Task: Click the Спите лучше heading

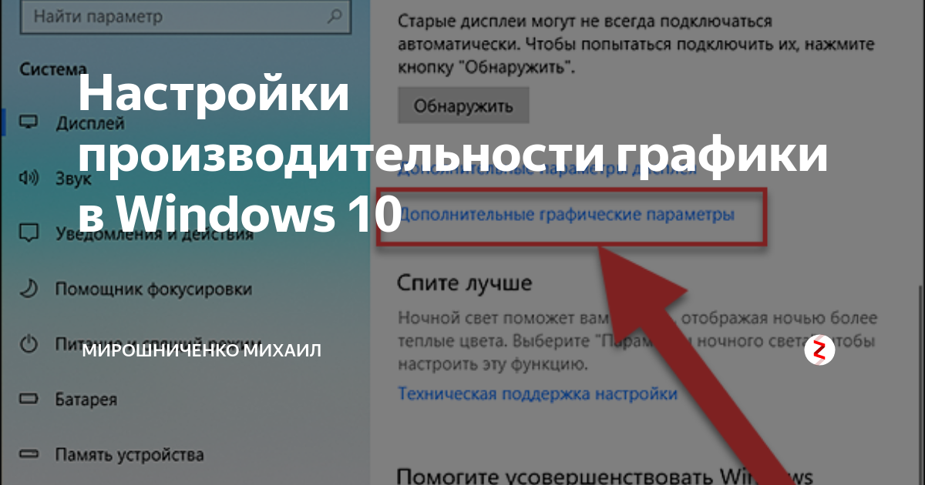Action: point(465,283)
